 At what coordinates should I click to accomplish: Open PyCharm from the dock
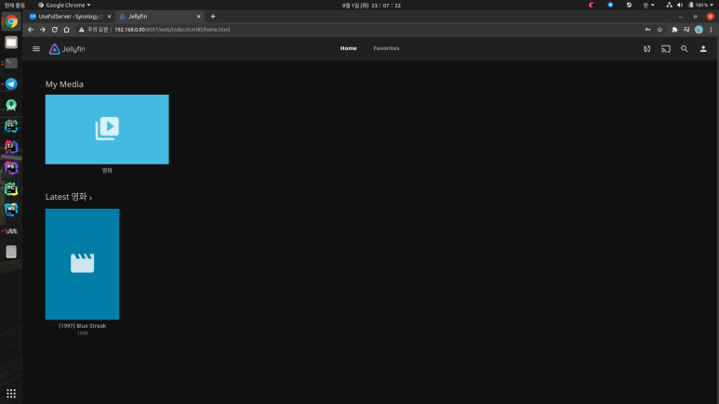tap(11, 189)
